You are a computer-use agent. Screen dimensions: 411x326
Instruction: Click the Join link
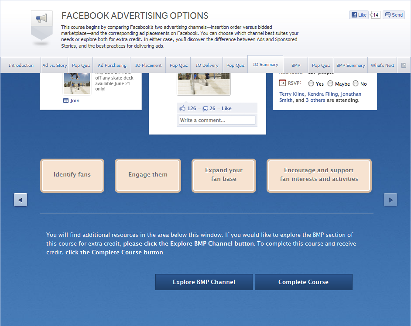point(75,101)
